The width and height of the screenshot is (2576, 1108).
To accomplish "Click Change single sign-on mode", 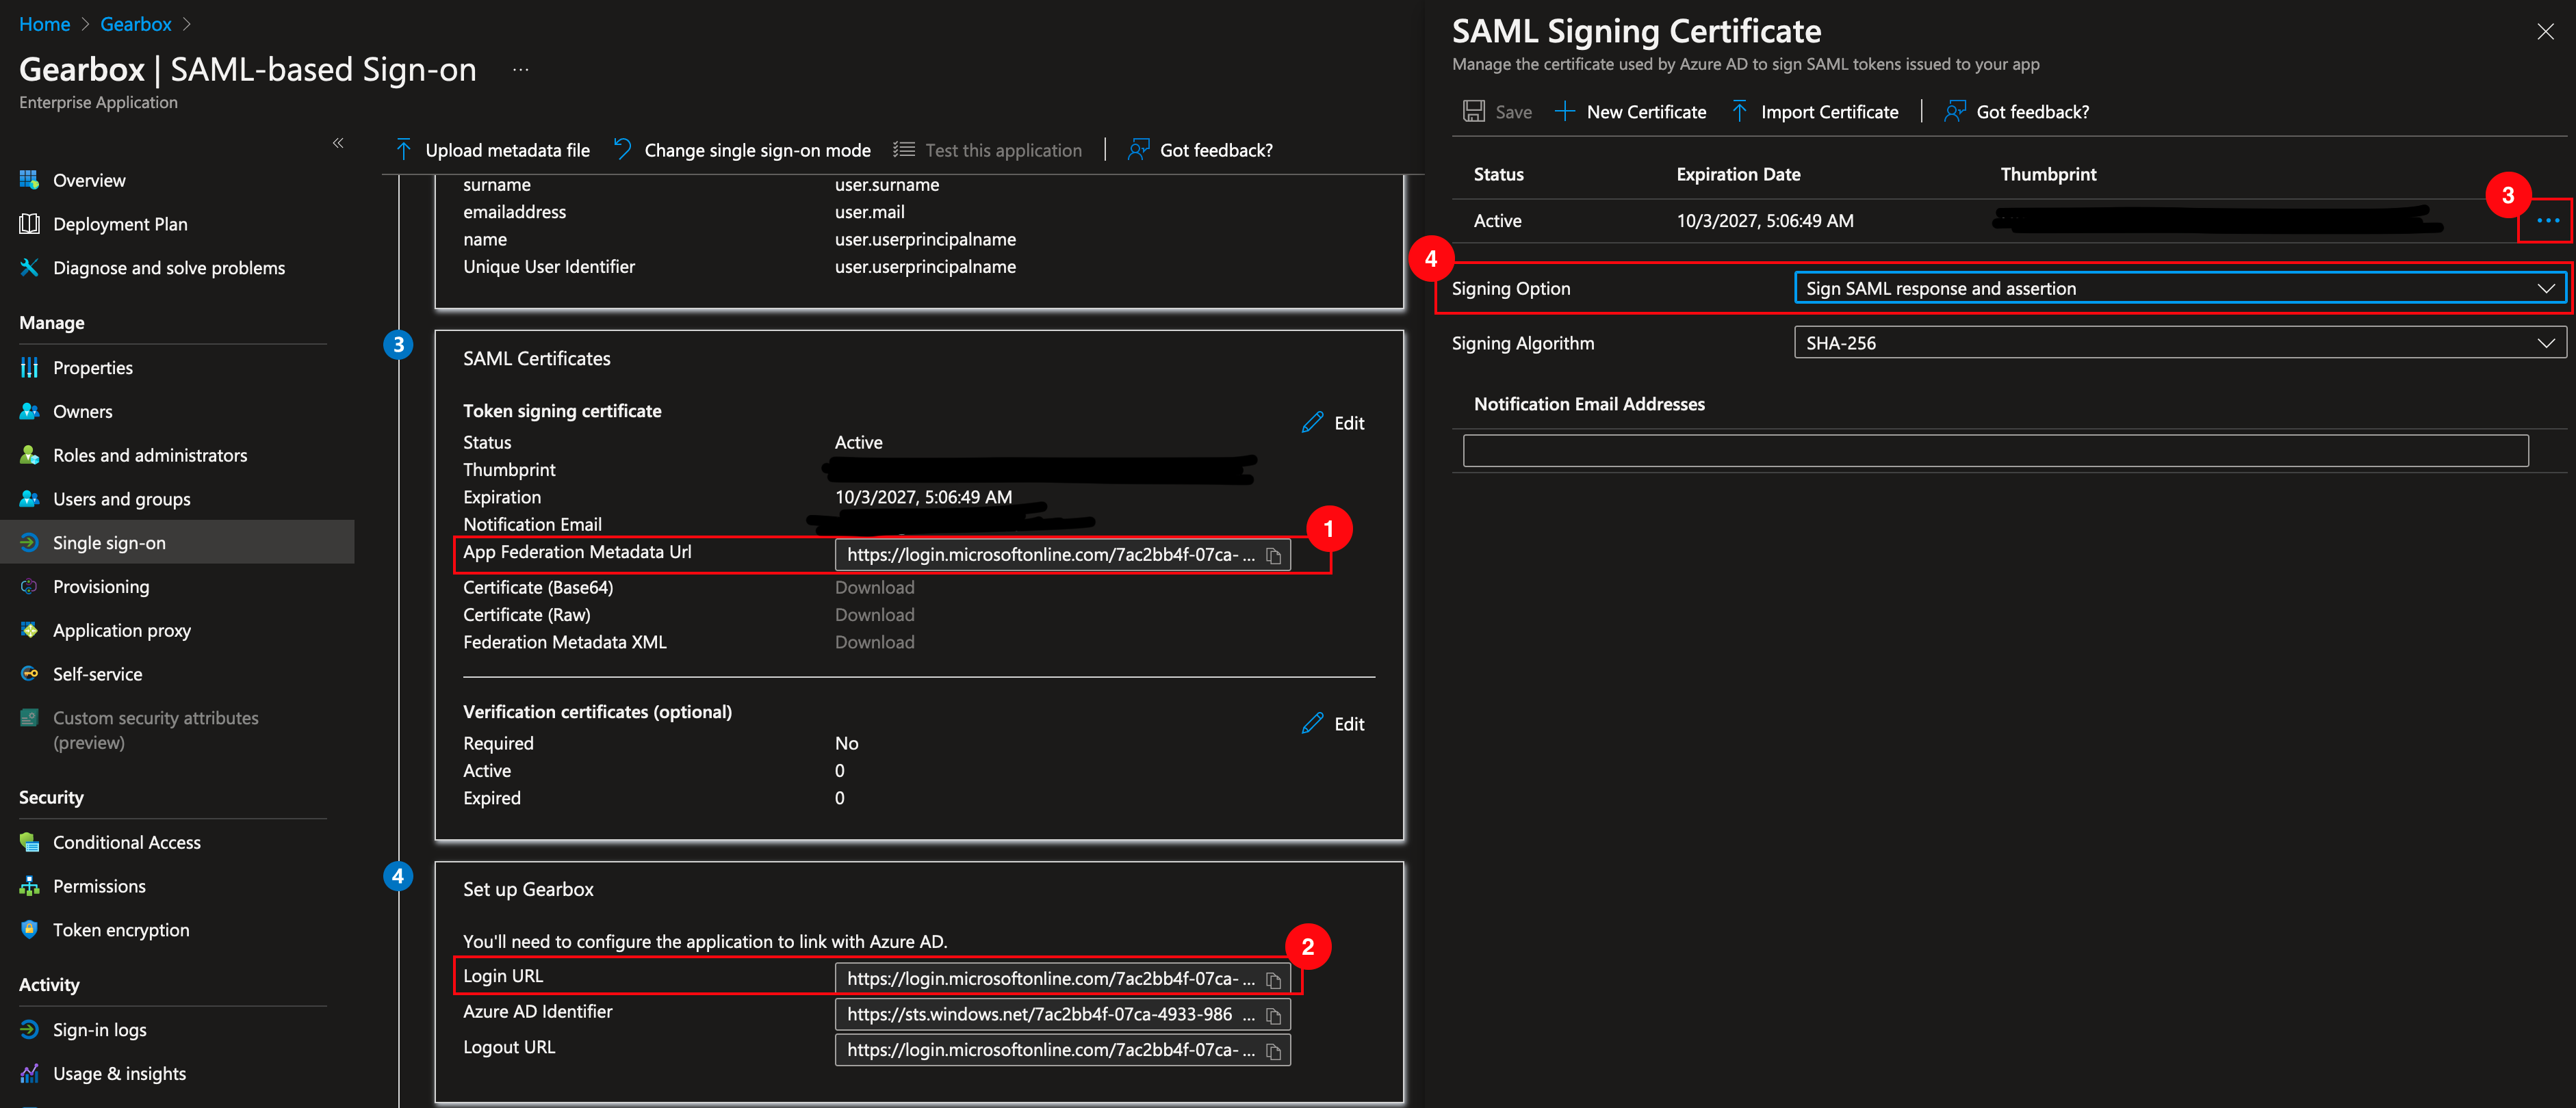I will [x=742, y=150].
